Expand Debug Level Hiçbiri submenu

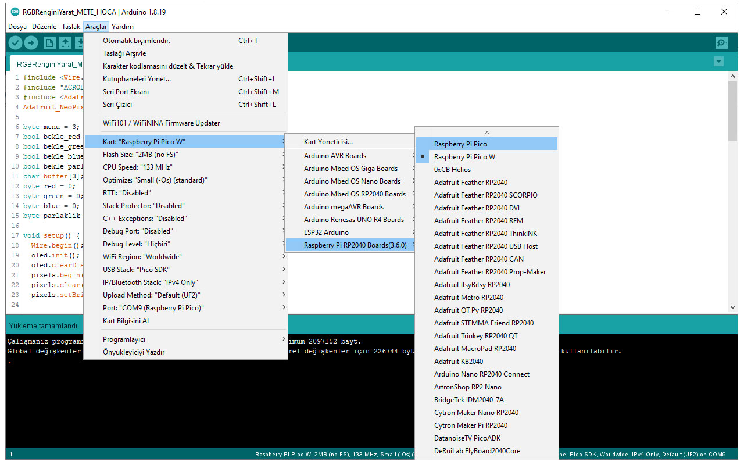coord(185,244)
